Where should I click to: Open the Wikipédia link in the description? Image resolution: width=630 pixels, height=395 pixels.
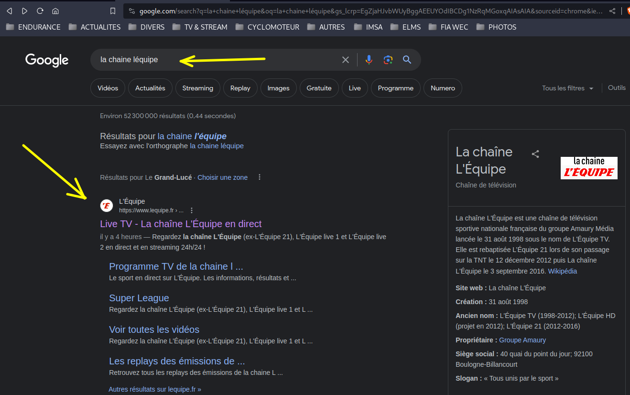562,271
